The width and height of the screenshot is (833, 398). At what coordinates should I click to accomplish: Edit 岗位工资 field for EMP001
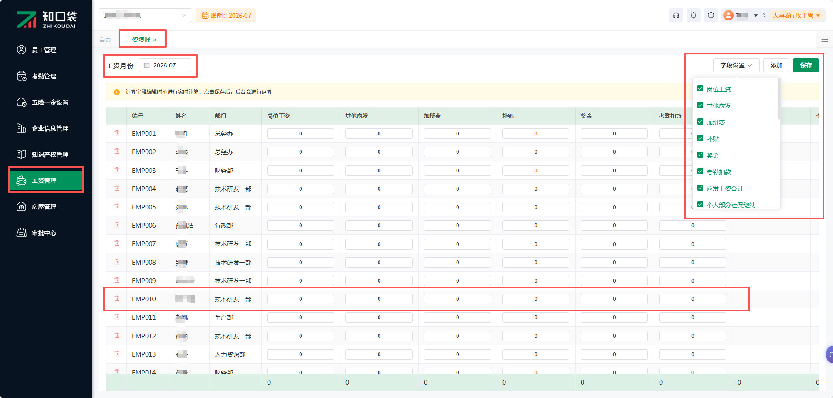pos(301,134)
